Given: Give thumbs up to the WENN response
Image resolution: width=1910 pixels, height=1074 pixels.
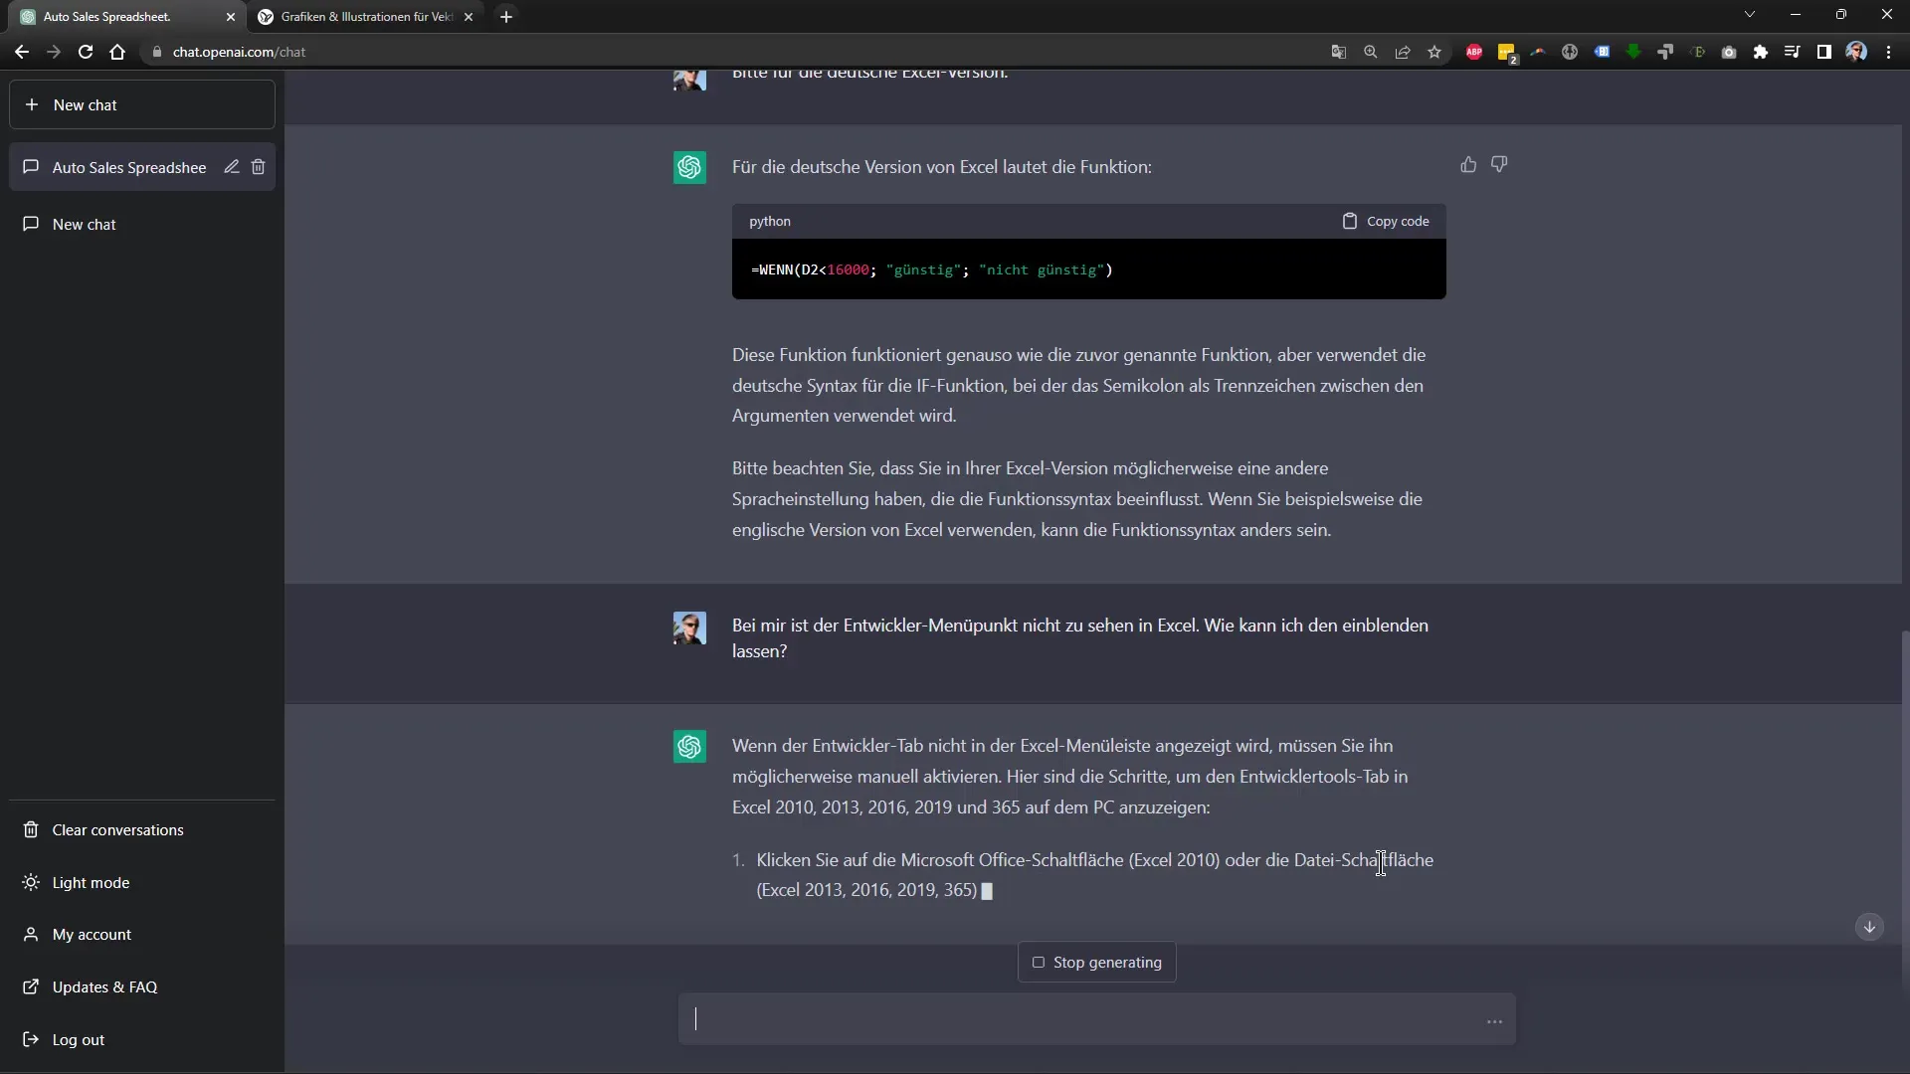Looking at the screenshot, I should pos(1468,165).
